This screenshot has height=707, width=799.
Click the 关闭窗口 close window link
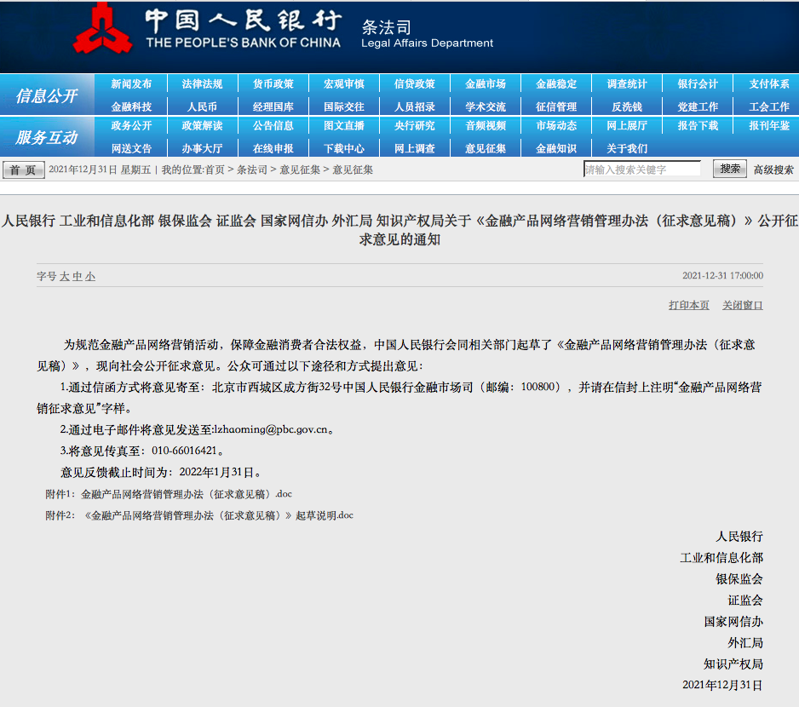743,305
